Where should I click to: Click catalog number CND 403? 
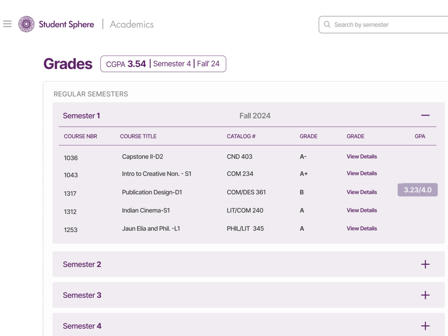[x=239, y=156]
